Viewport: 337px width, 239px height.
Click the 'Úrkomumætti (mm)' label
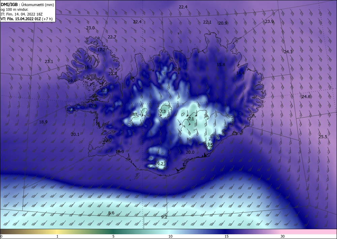[38, 5]
